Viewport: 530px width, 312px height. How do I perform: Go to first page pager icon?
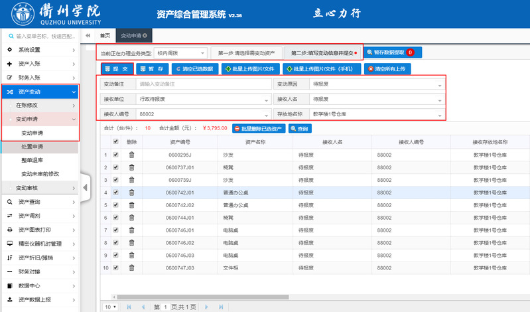click(x=129, y=307)
